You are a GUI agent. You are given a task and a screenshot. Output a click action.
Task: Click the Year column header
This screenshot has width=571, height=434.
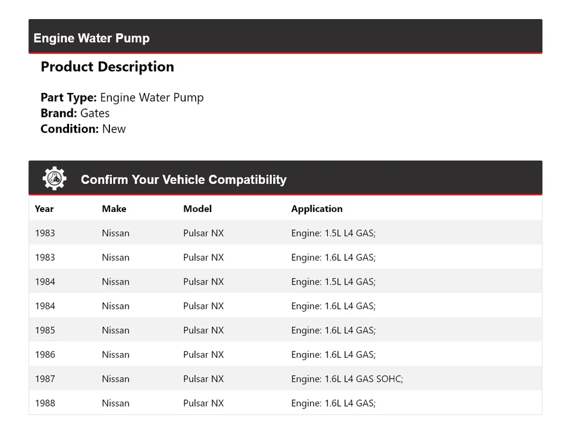[x=44, y=209]
